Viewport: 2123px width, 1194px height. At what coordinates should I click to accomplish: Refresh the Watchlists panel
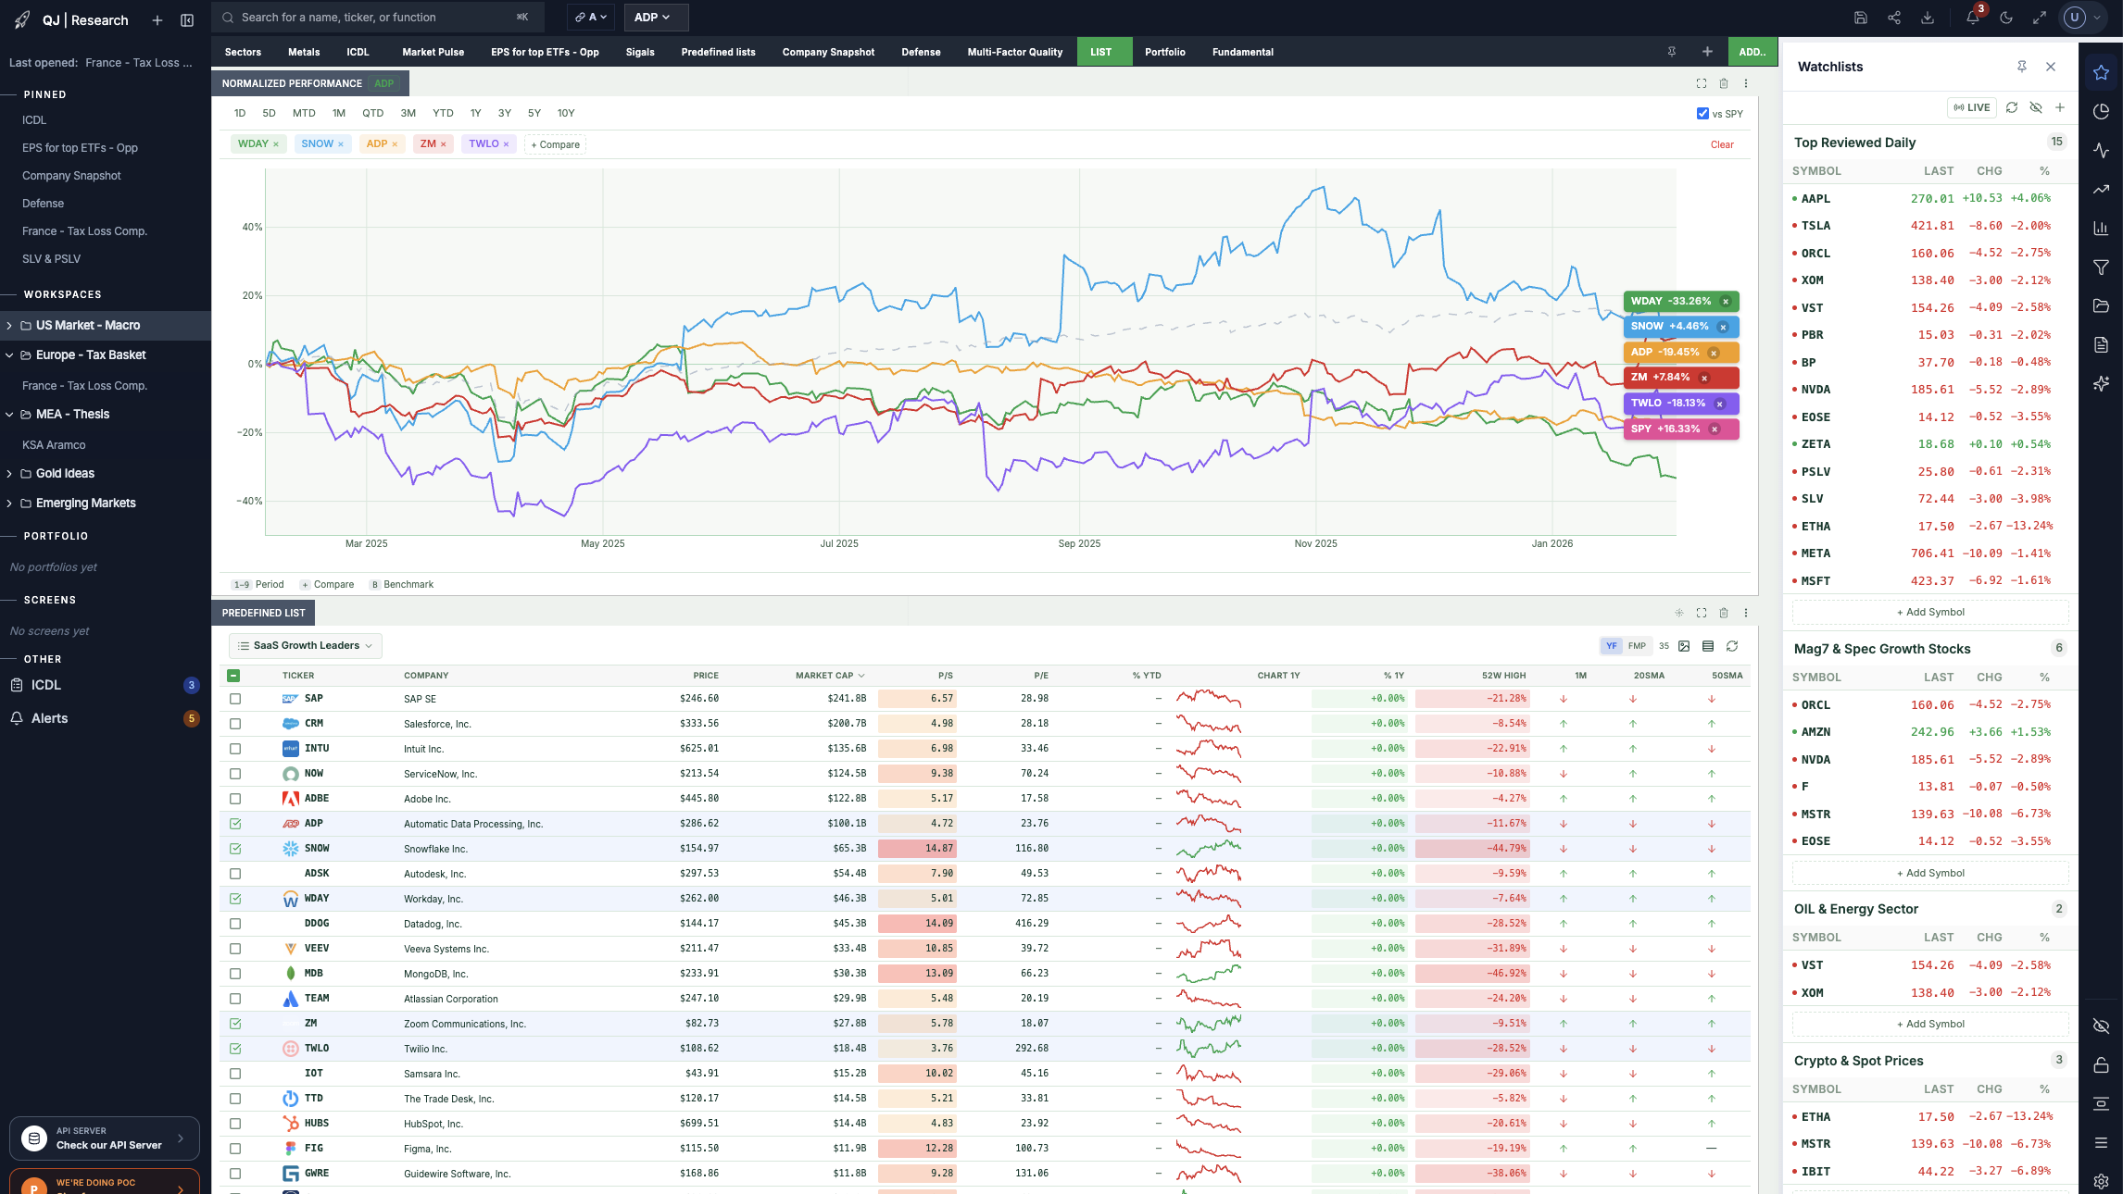coord(2012,107)
